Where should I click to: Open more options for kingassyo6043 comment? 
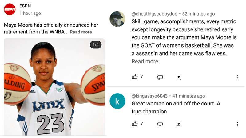237,124
